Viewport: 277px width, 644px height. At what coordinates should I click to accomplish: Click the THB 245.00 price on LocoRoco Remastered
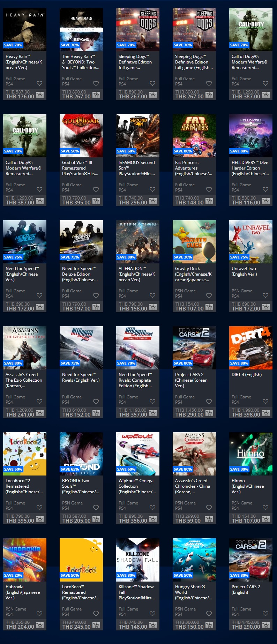point(76,627)
